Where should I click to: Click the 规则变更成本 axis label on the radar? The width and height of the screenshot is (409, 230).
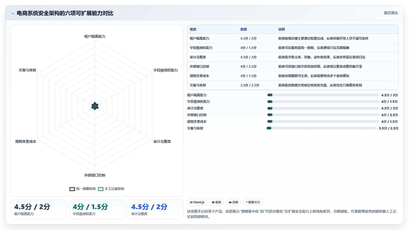[x=26, y=141]
